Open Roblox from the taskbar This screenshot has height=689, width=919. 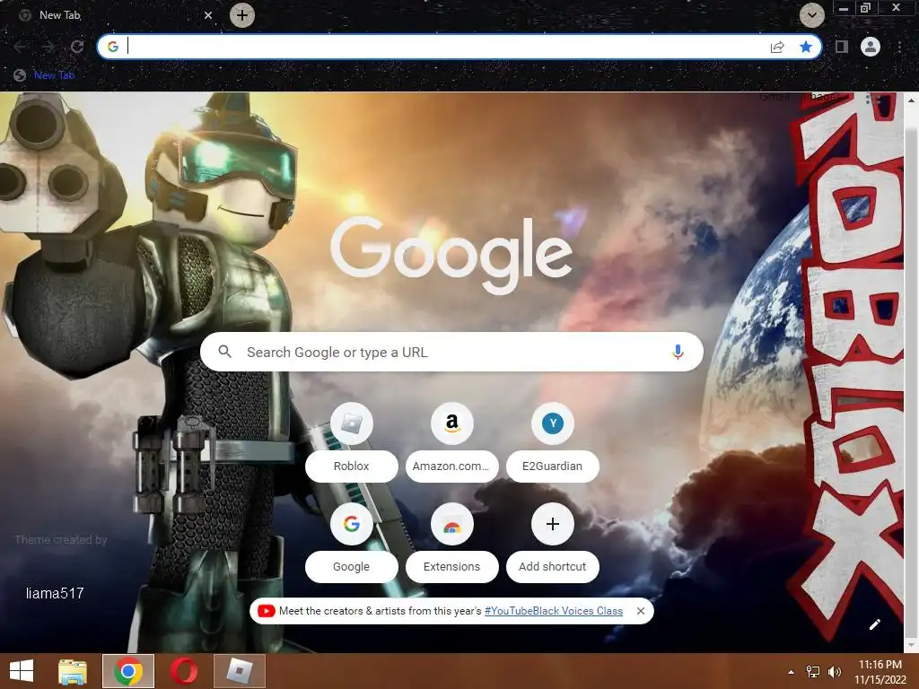239,671
